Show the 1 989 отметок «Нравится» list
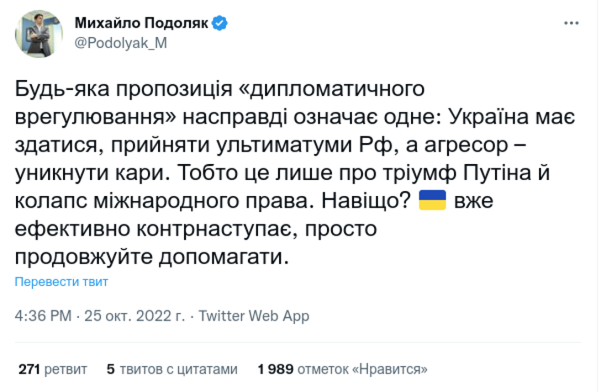The height and width of the screenshot is (392, 601). coord(343,369)
